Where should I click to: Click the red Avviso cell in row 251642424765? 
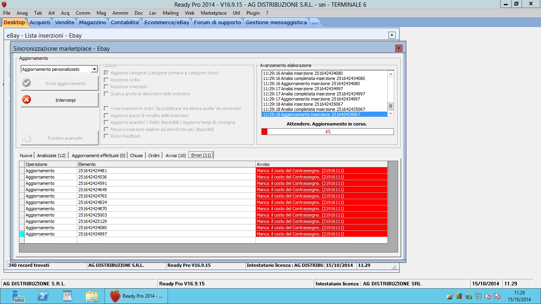[322, 196]
